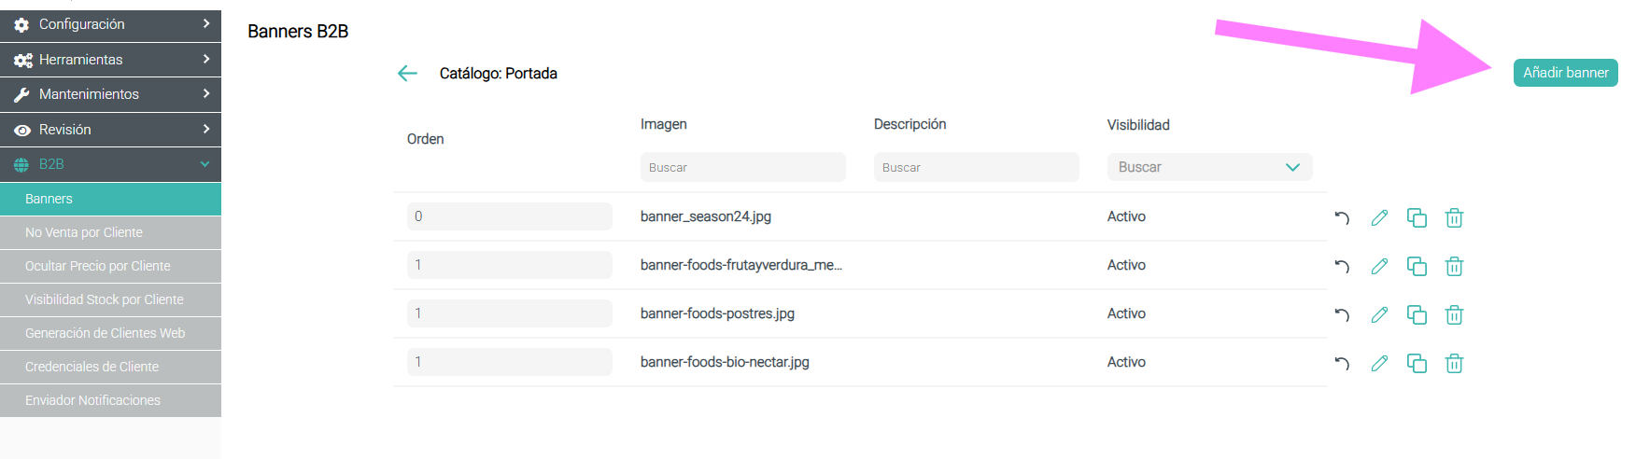The image size is (1636, 459).
Task: Edit the banner-foods-frutayverdura banner
Action: [1379, 267]
